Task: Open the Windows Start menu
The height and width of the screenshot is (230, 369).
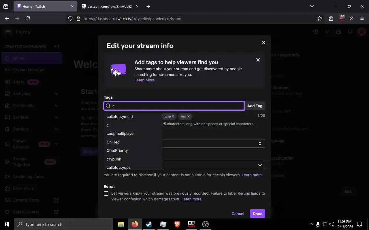Action: [7, 224]
